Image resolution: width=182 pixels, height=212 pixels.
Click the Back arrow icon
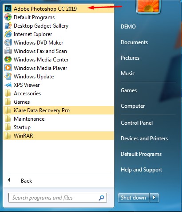(9, 180)
